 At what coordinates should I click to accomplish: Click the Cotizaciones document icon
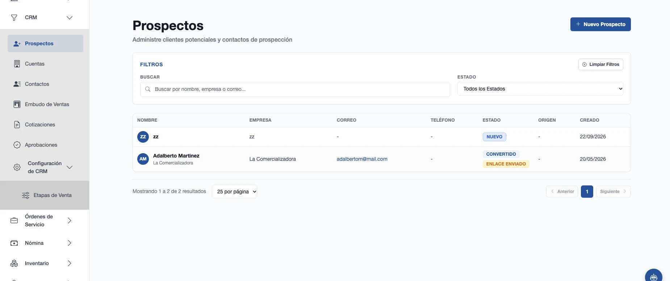[17, 125]
